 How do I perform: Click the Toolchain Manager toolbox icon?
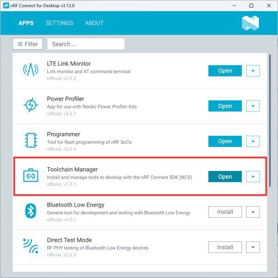[x=31, y=175]
